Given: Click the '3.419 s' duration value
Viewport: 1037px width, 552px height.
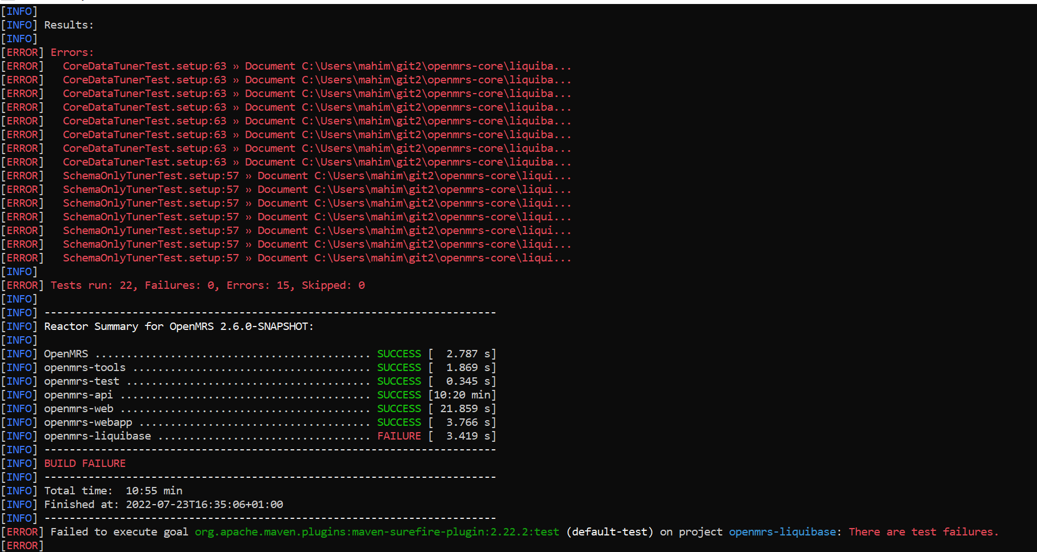Looking at the screenshot, I should [468, 436].
